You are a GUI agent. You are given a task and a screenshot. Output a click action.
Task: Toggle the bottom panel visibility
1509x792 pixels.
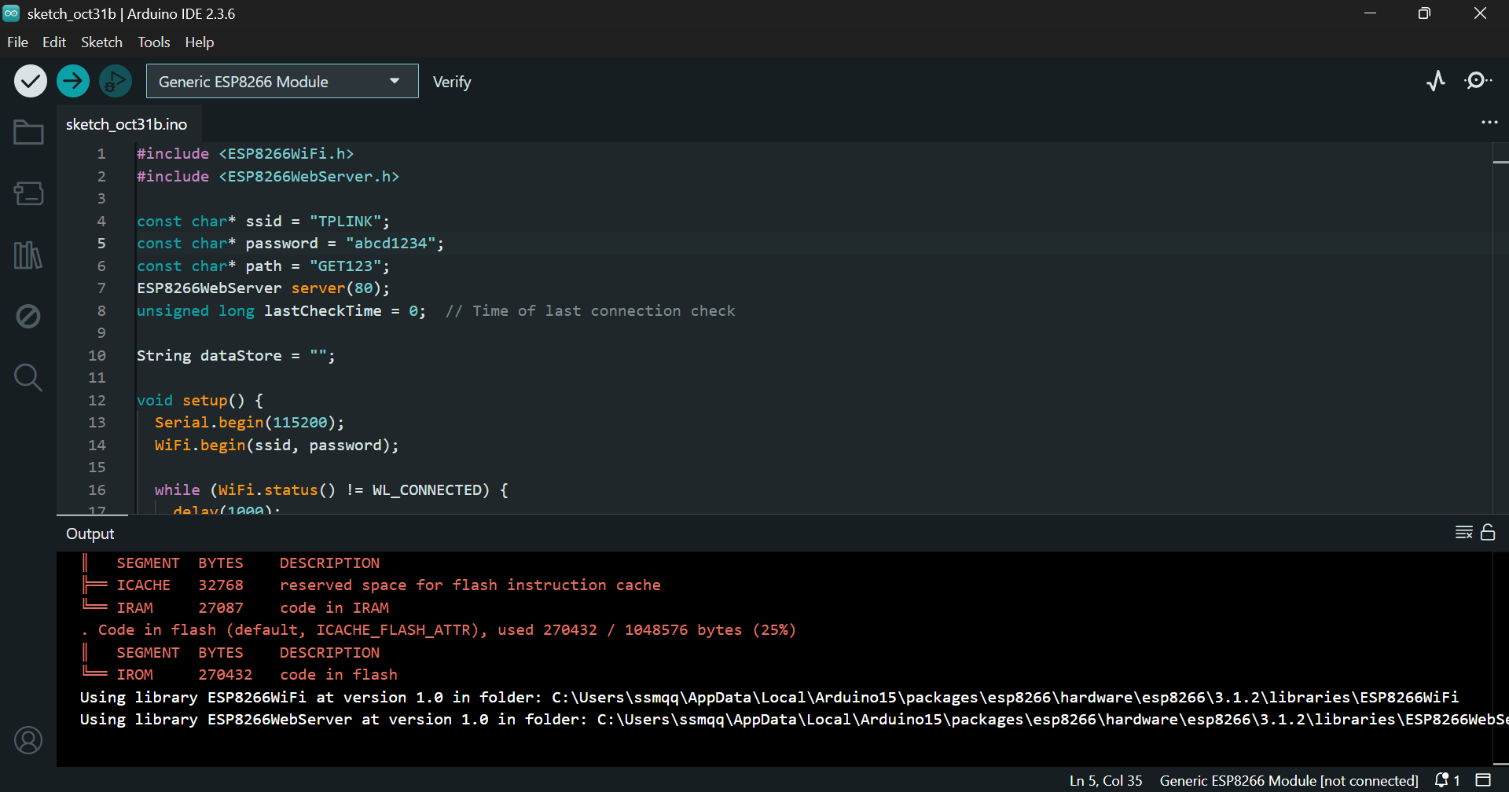[1483, 780]
